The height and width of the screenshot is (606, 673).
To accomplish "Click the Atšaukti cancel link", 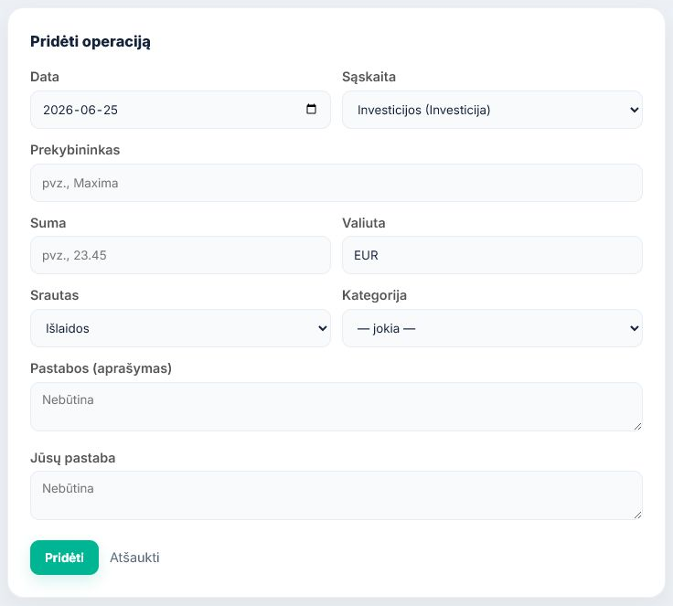I will click(134, 557).
